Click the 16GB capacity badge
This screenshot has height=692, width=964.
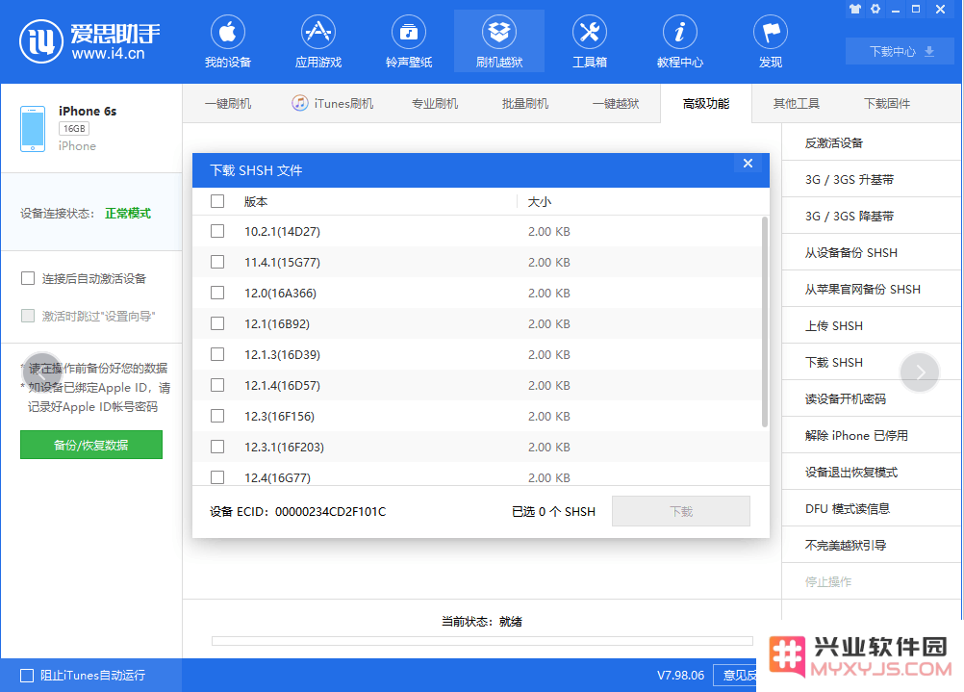click(74, 129)
